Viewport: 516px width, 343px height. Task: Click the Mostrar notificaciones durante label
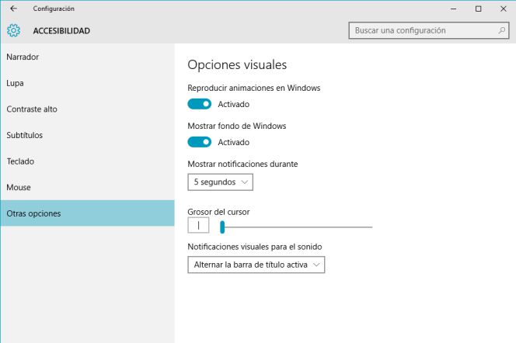point(242,164)
